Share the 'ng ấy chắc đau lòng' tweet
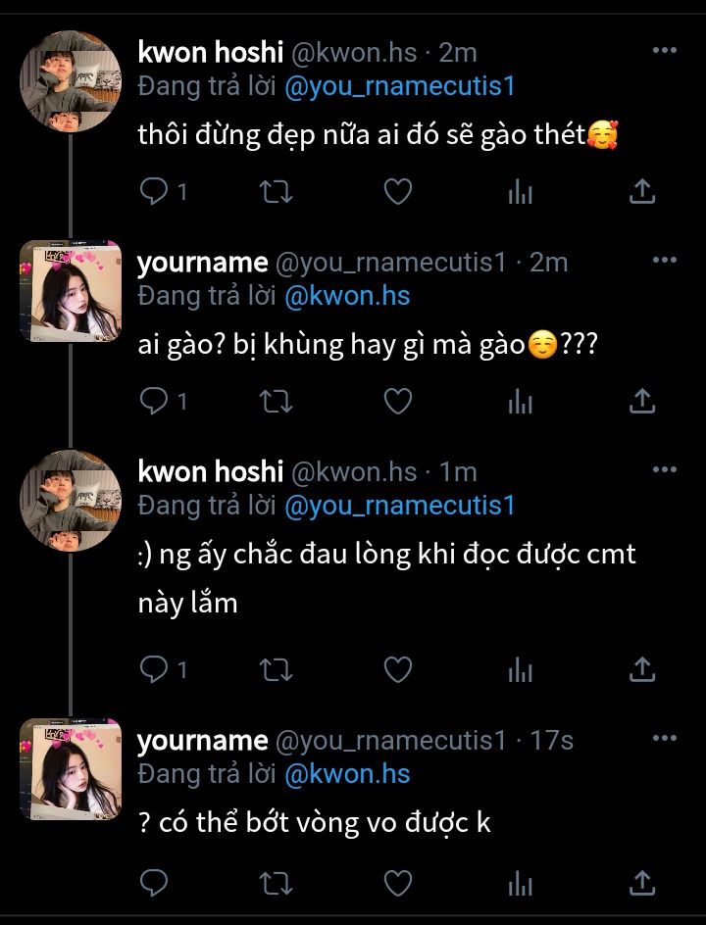 [641, 669]
